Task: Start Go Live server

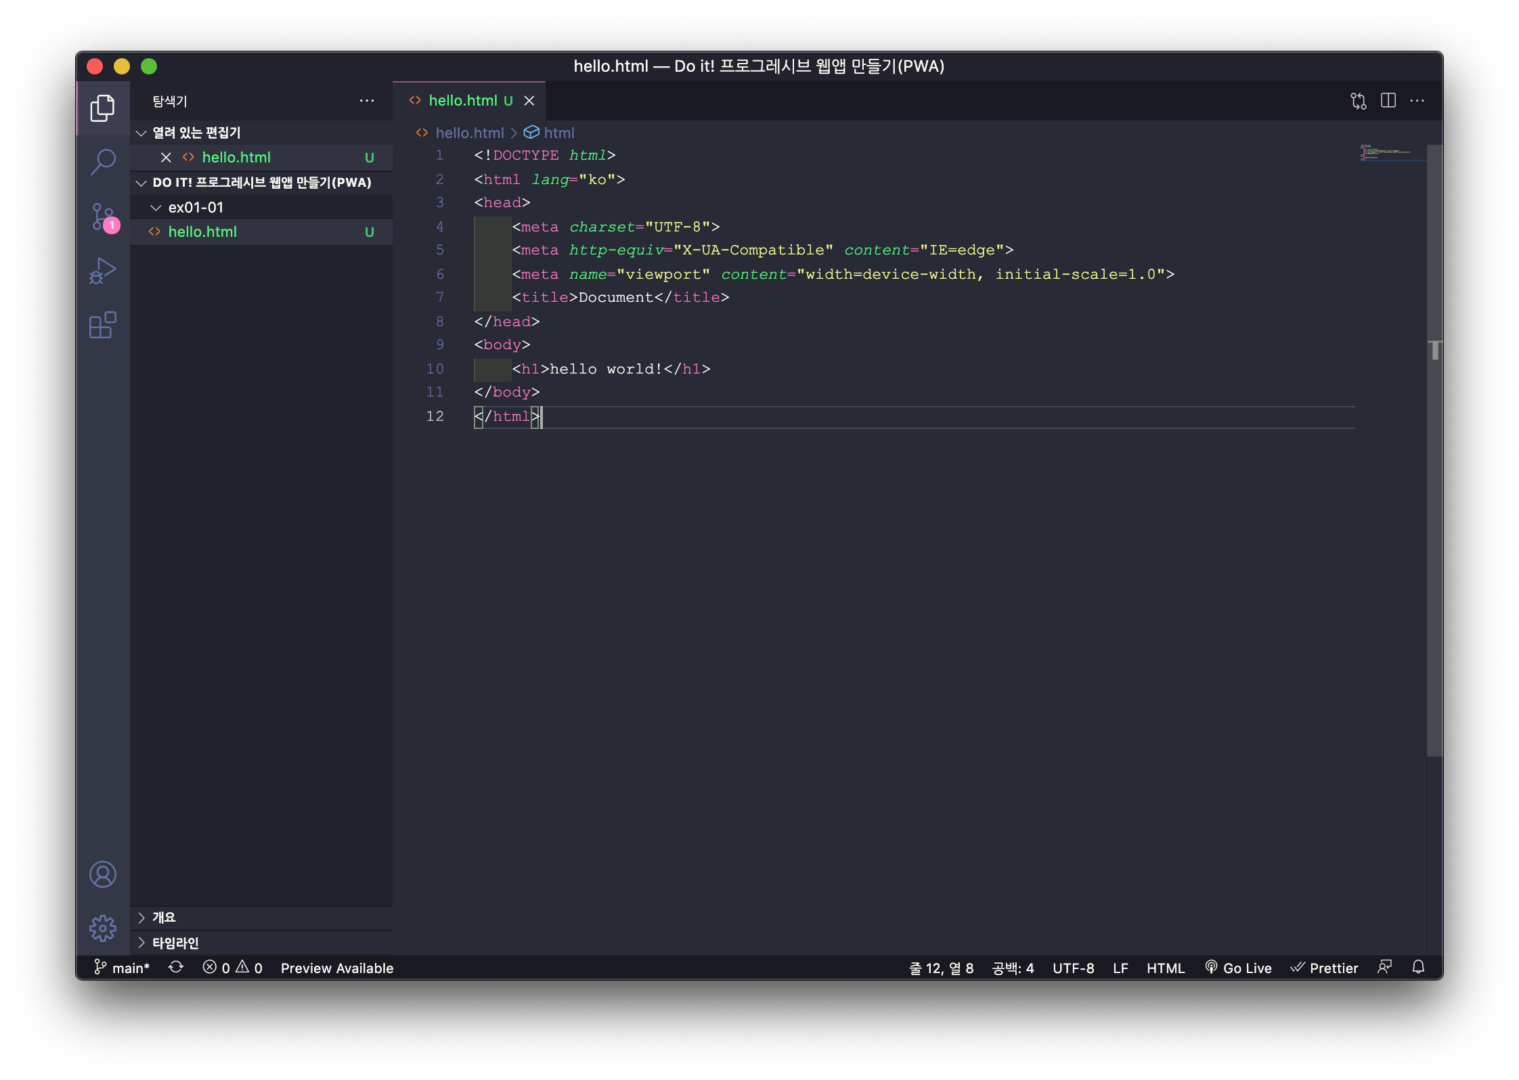Action: coord(1238,968)
